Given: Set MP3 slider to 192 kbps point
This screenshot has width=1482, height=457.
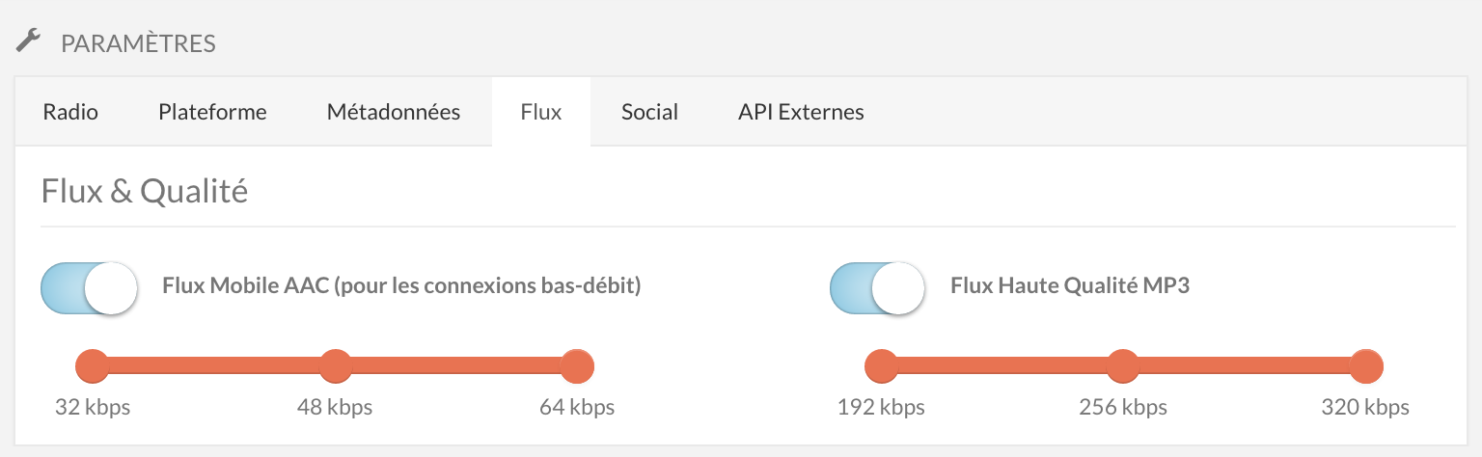Looking at the screenshot, I should click(x=881, y=366).
